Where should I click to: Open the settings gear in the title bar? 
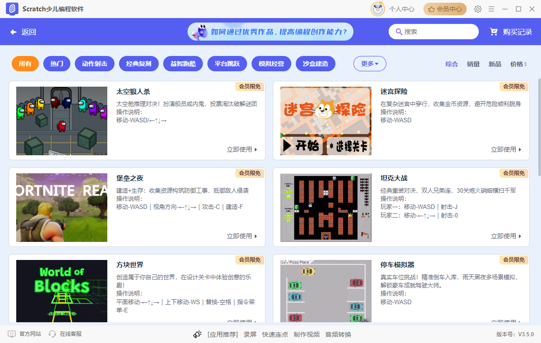click(x=477, y=9)
